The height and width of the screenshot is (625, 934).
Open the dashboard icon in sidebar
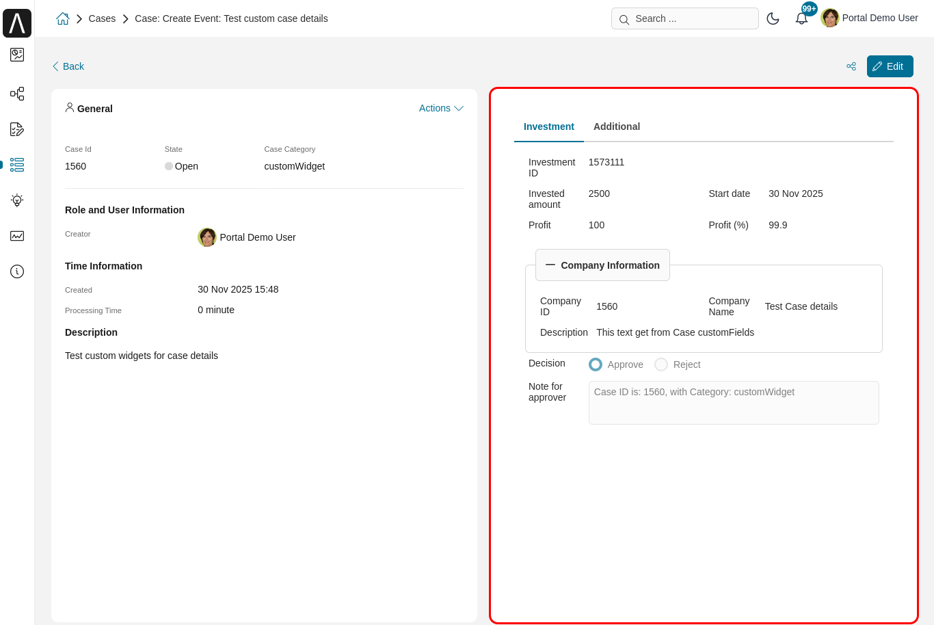point(17,55)
